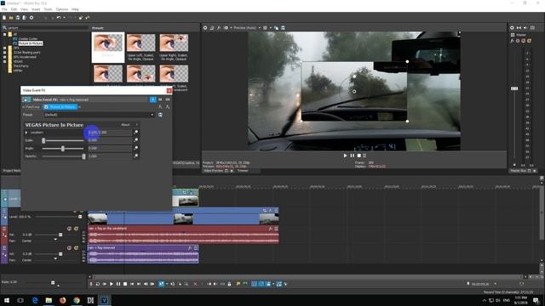Click the Windows Start button
This screenshot has width=545, height=306.
click(x=7, y=300)
